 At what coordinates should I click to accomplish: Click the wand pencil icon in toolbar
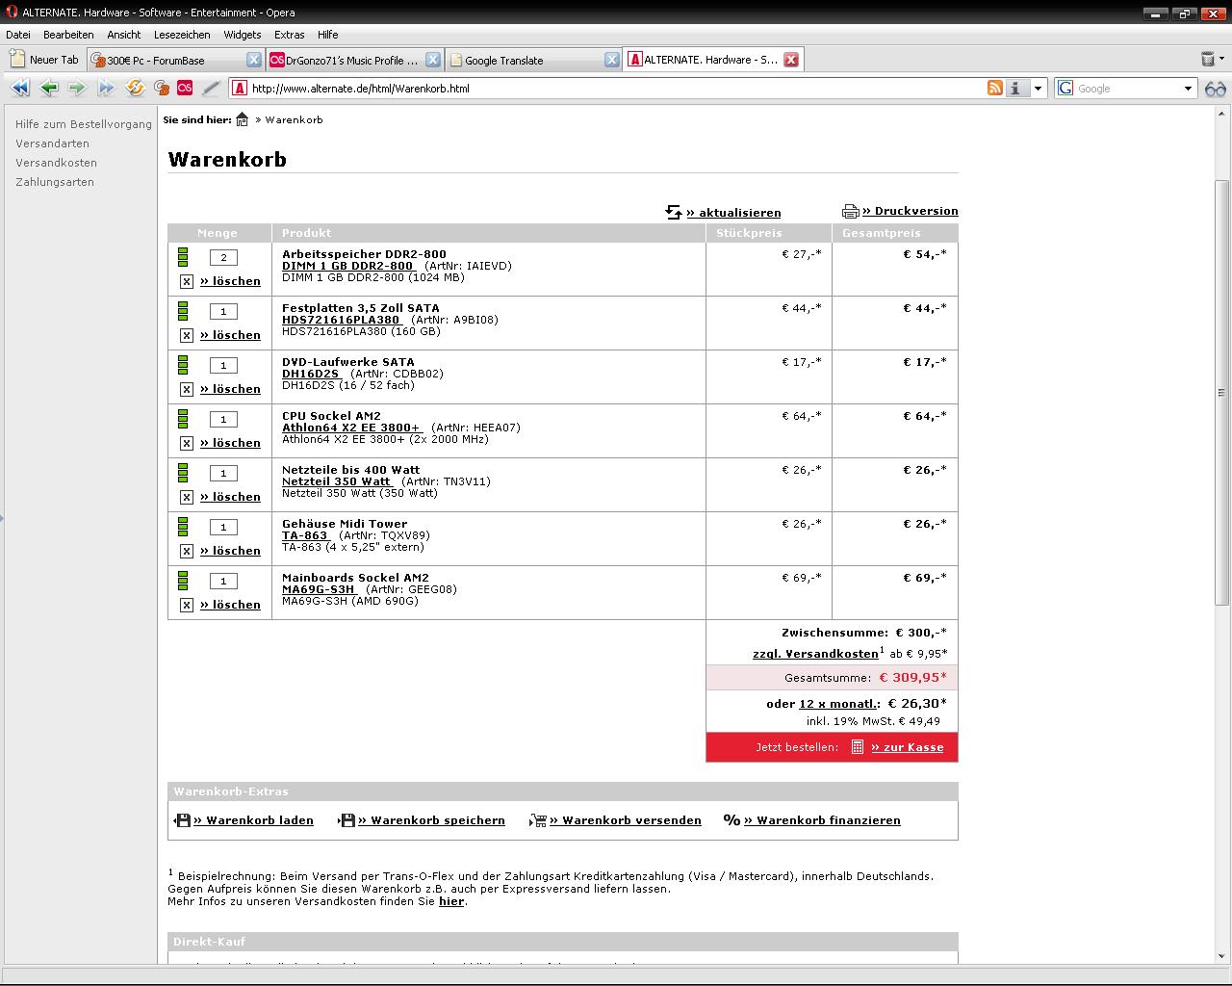pos(212,88)
